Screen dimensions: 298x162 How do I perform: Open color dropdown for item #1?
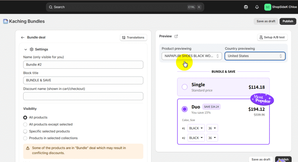(x=196, y=128)
